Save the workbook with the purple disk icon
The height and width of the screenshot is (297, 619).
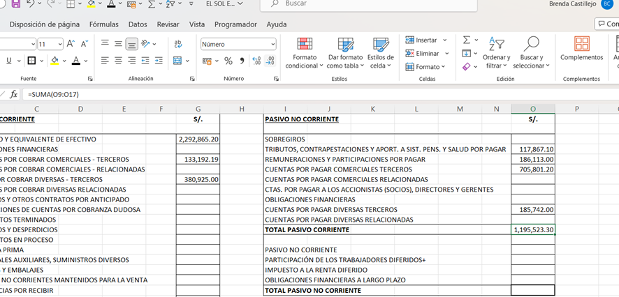click(x=16, y=3)
